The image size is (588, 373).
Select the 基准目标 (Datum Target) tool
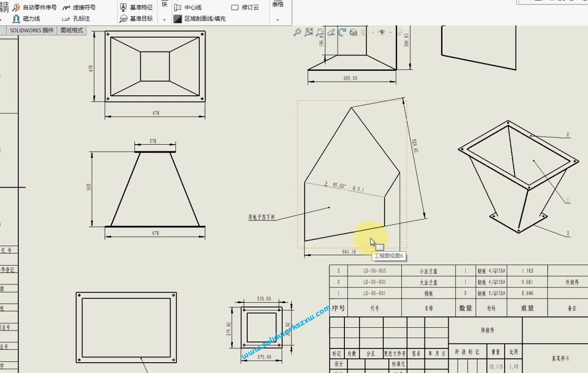point(137,19)
